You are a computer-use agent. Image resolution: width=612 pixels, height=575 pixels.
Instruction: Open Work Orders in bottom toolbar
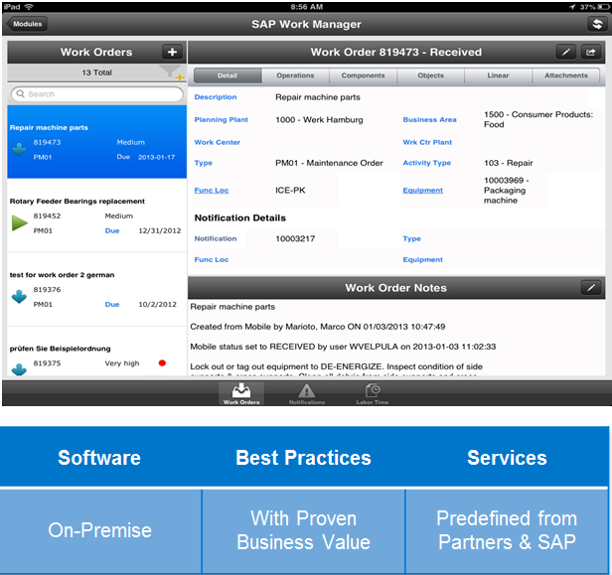tap(241, 393)
